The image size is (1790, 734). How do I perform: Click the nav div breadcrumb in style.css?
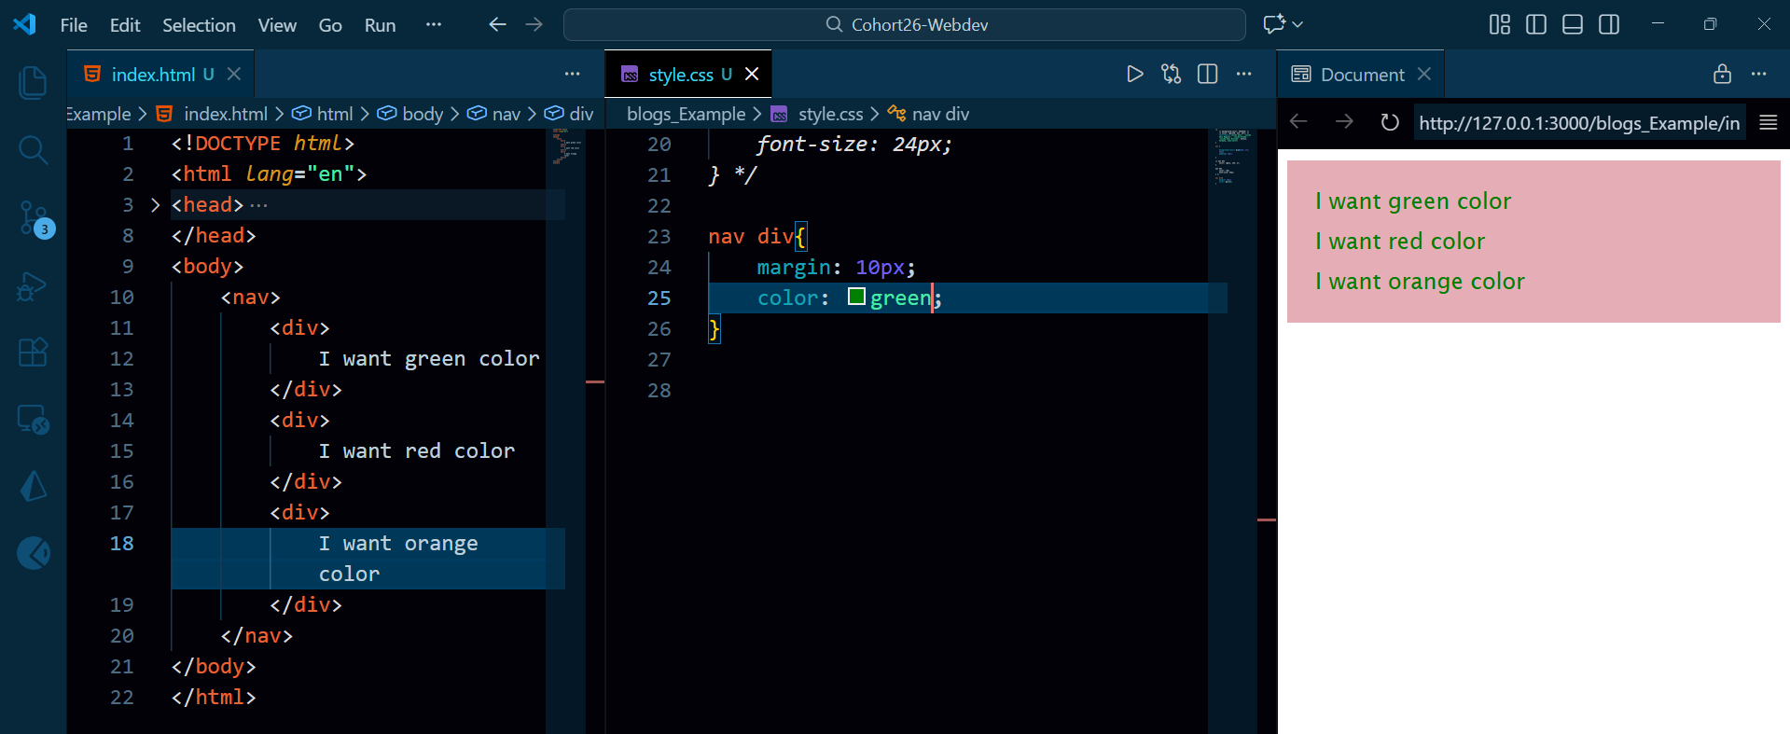click(x=929, y=114)
